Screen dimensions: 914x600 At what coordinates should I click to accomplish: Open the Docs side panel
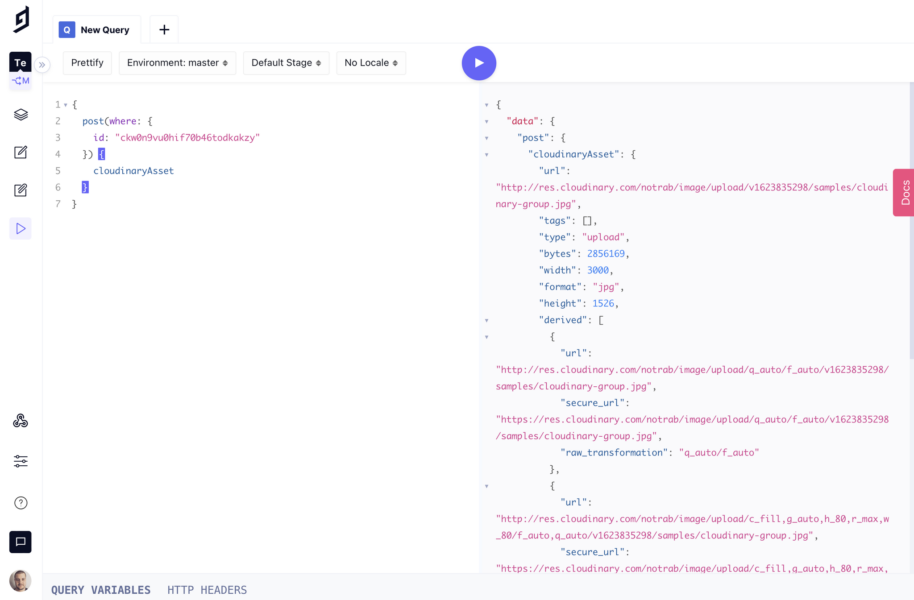(904, 192)
